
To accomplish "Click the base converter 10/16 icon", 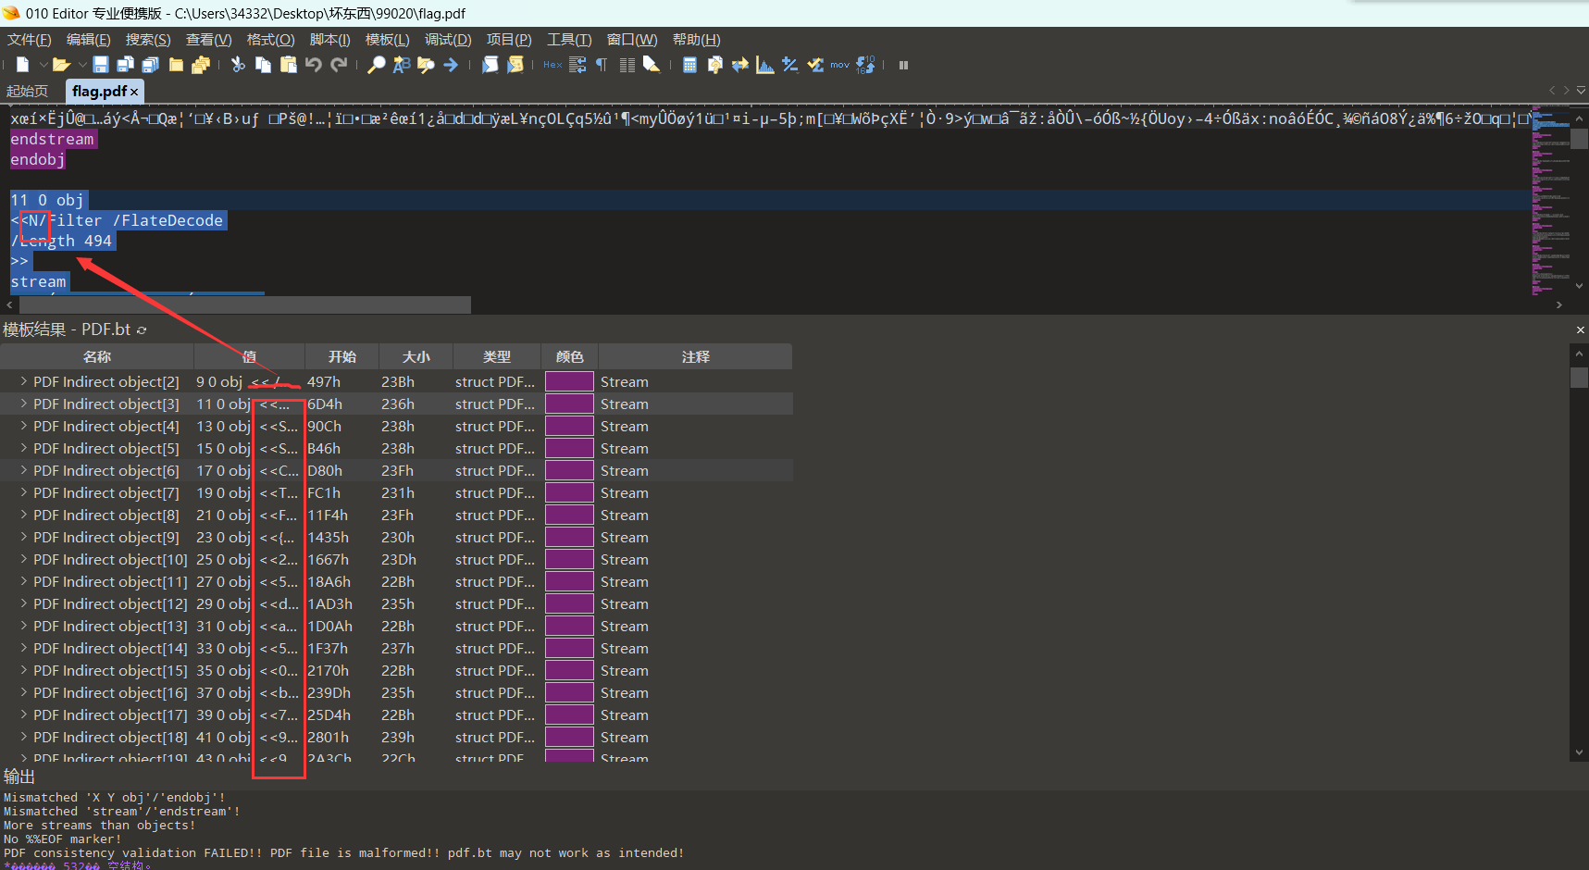I will tap(865, 65).
